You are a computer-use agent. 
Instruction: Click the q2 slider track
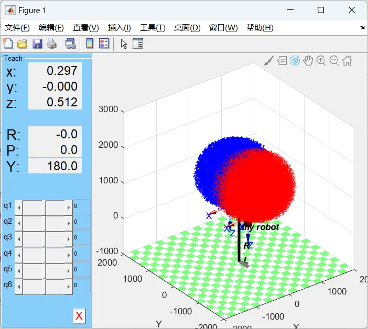click(x=44, y=223)
